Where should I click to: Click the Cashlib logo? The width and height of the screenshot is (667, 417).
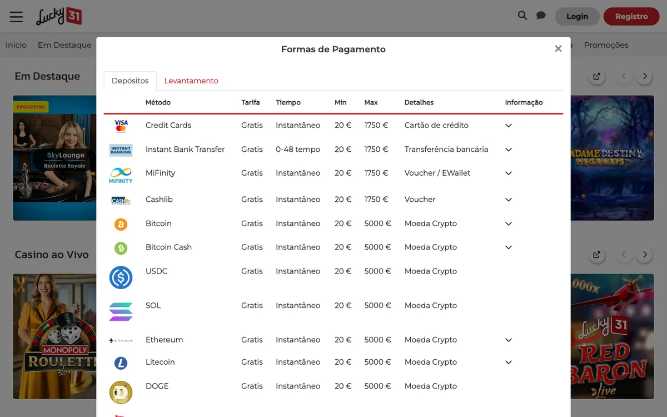[x=121, y=200]
